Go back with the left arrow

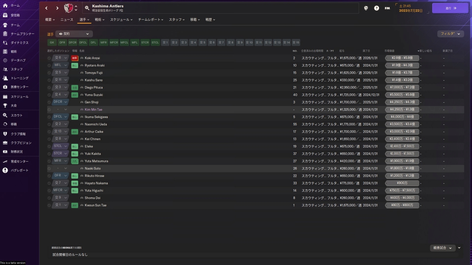pos(46,8)
